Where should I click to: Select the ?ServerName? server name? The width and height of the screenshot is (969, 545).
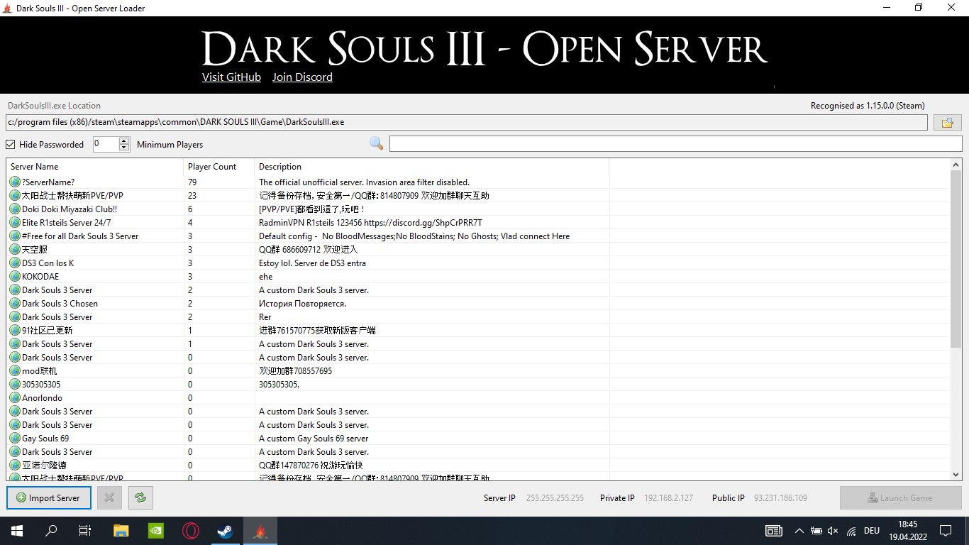[48, 182]
